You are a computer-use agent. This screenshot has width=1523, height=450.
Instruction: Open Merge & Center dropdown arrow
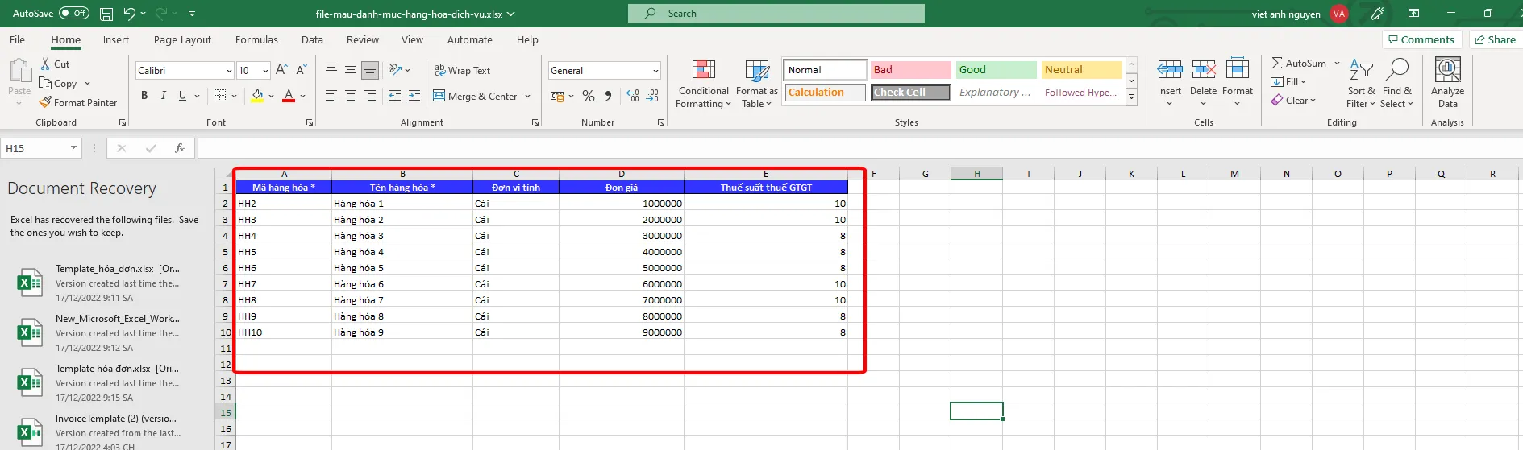528,96
